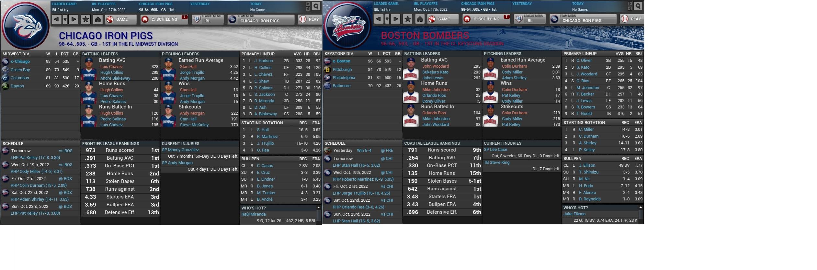Go back using Chicago screen's left arrow
The image size is (817, 270).
(x=57, y=19)
